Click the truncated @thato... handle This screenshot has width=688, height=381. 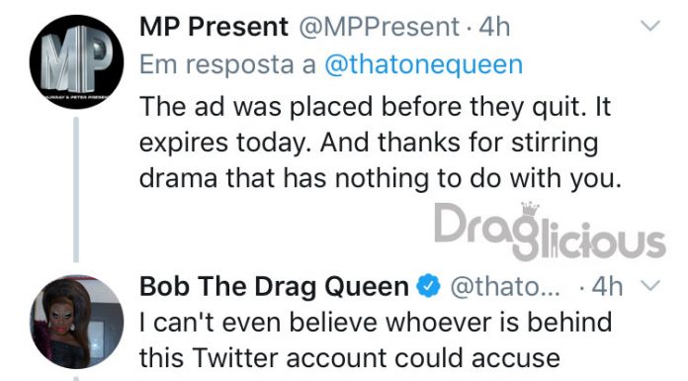click(x=505, y=287)
